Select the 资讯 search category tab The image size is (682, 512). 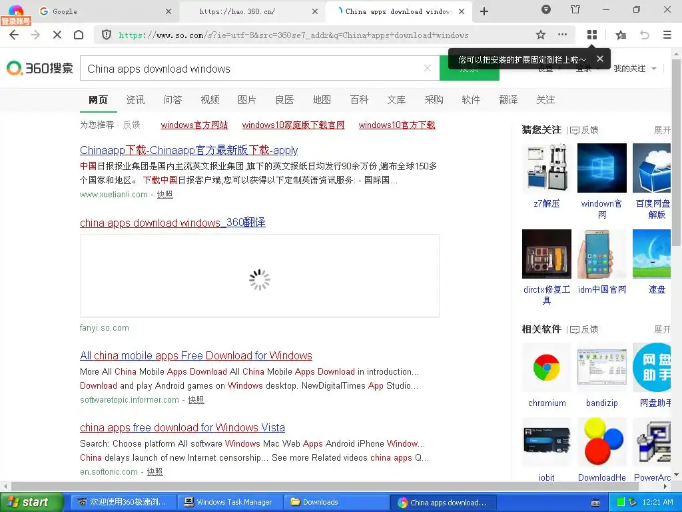pyautogui.click(x=135, y=100)
